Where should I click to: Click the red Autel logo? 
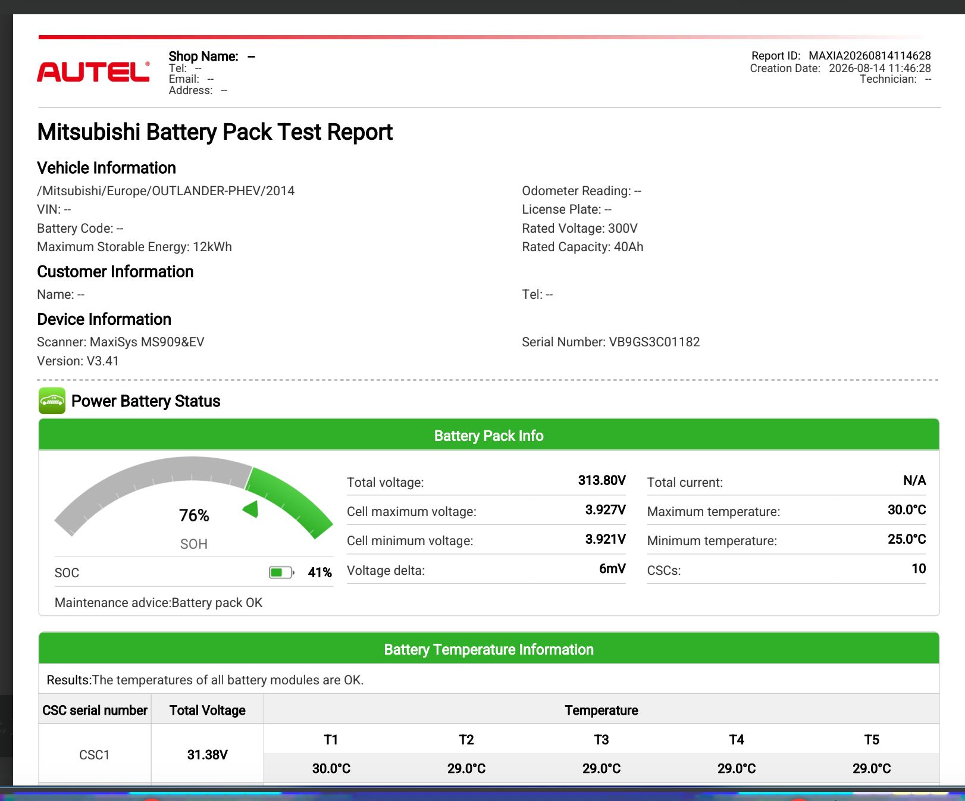tap(93, 71)
